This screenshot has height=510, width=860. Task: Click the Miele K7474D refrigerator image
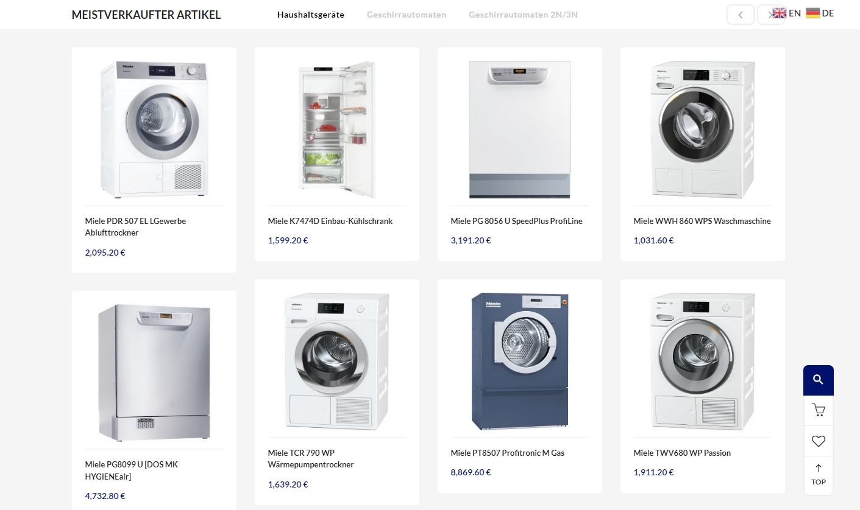tap(337, 129)
